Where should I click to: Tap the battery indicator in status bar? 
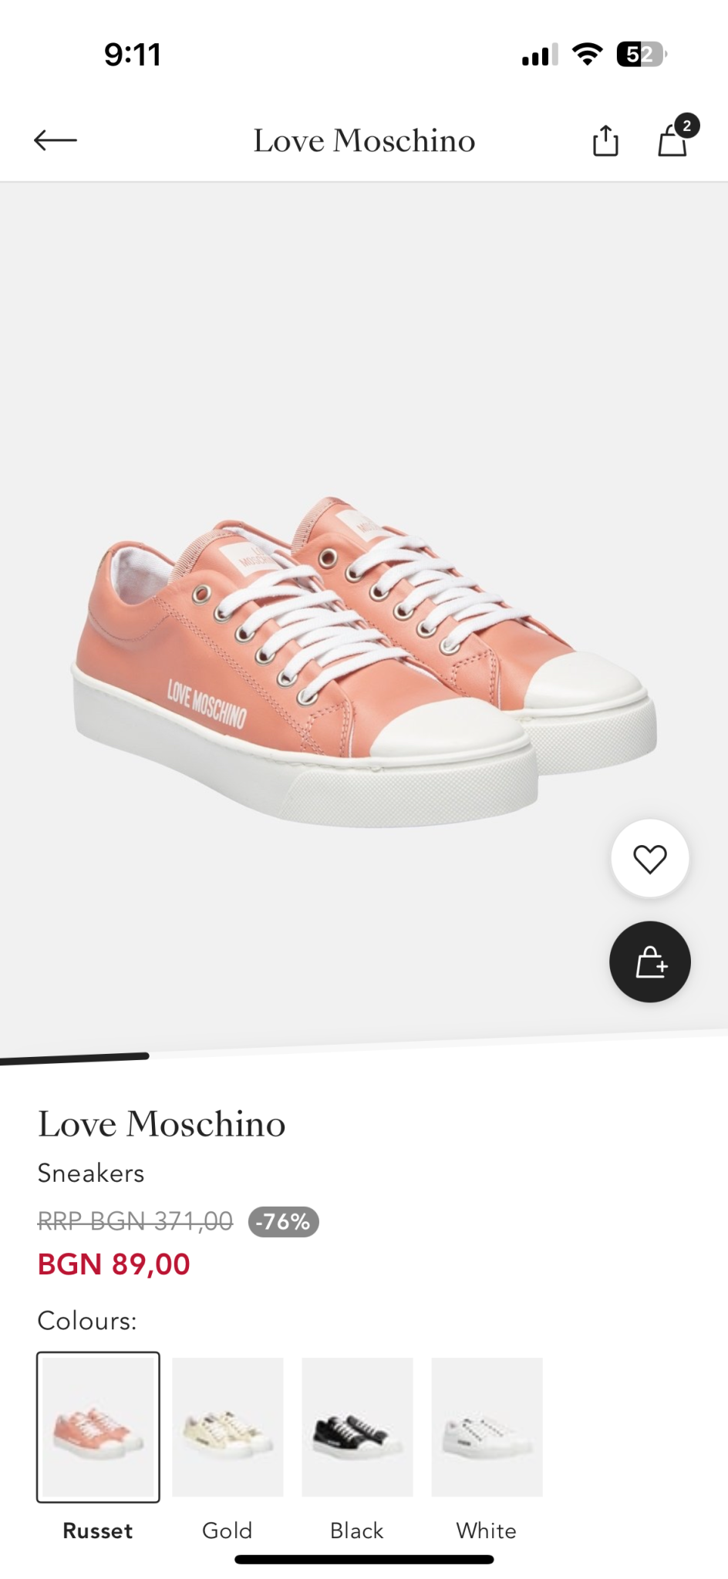pos(641,55)
